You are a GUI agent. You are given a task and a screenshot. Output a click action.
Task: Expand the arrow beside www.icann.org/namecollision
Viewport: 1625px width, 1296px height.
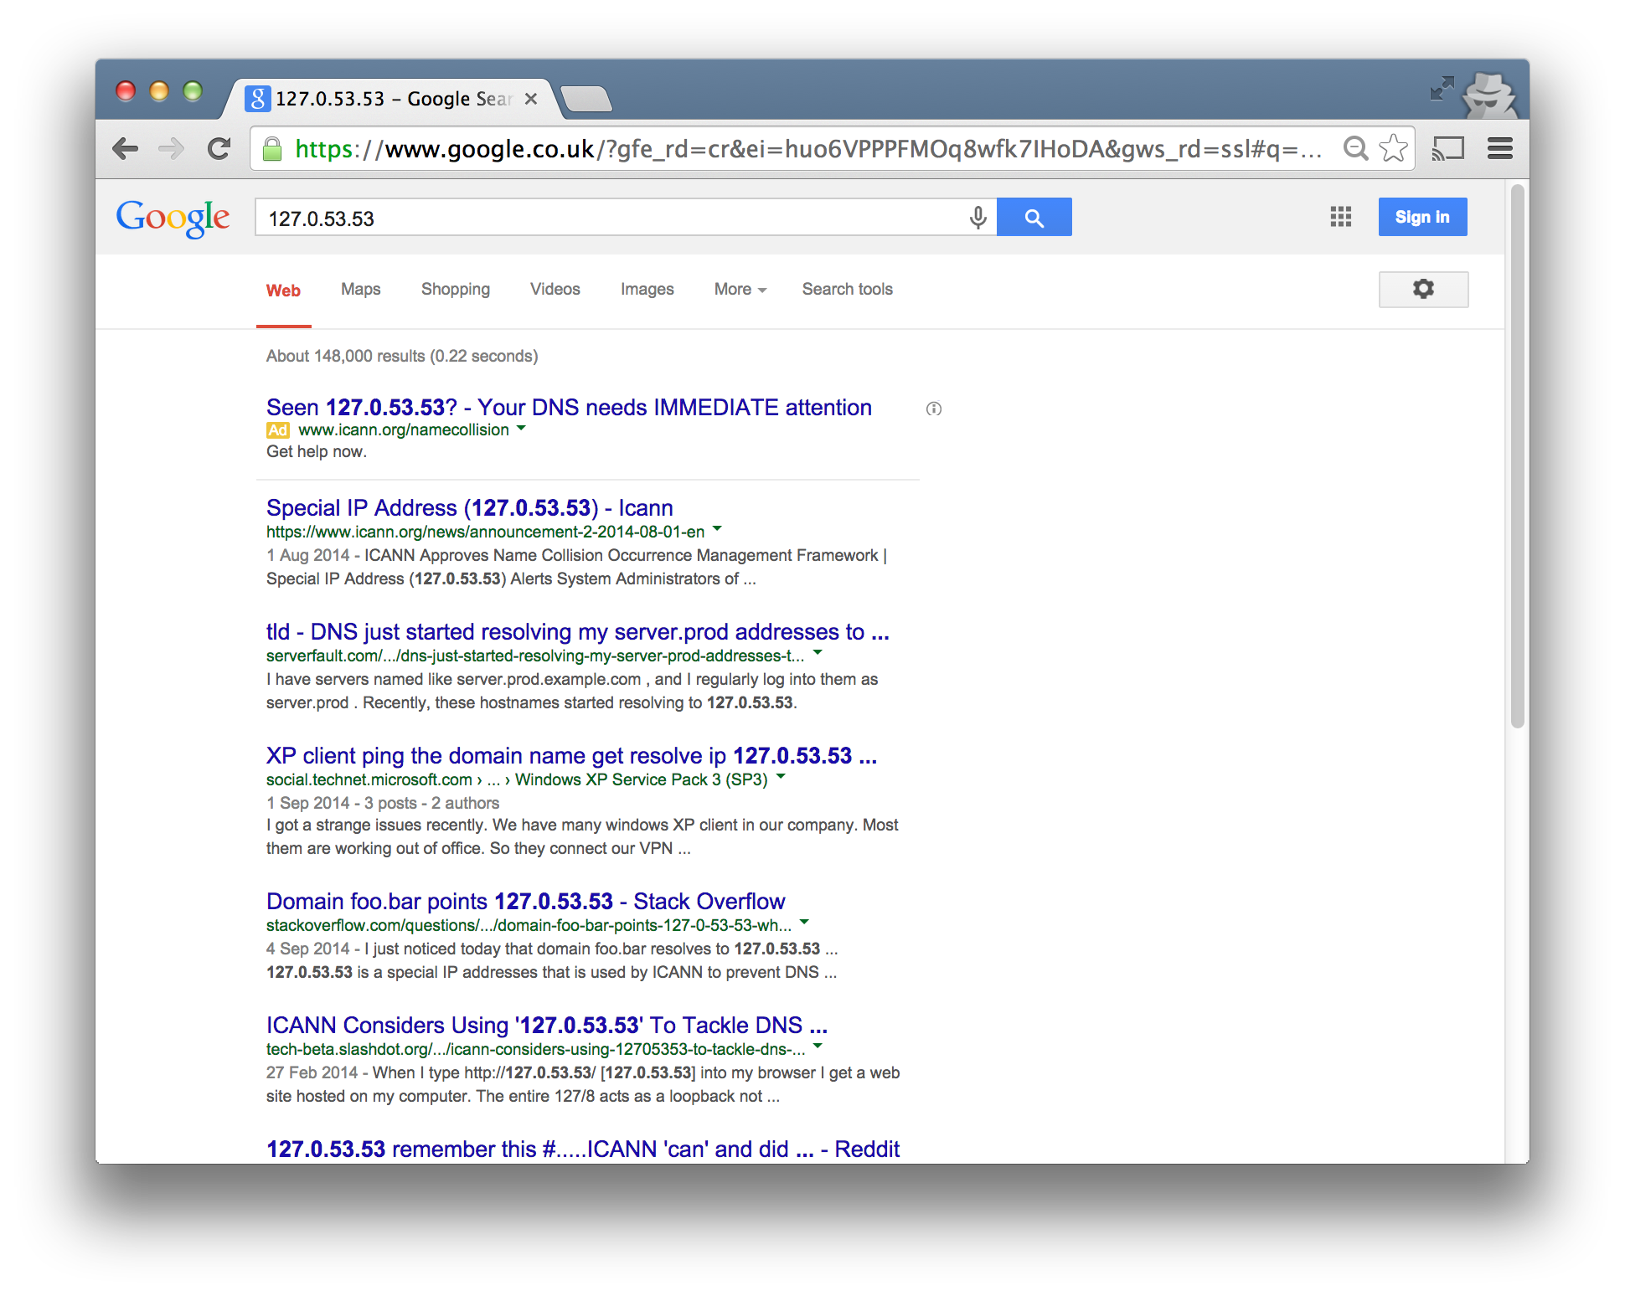click(522, 429)
